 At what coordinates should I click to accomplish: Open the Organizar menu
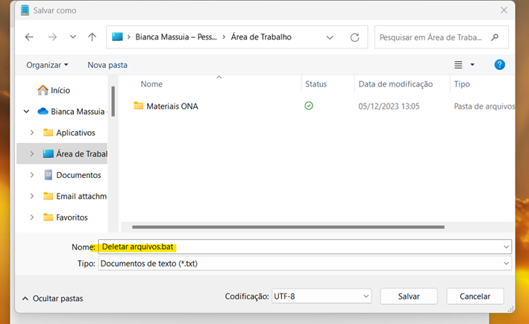point(47,65)
